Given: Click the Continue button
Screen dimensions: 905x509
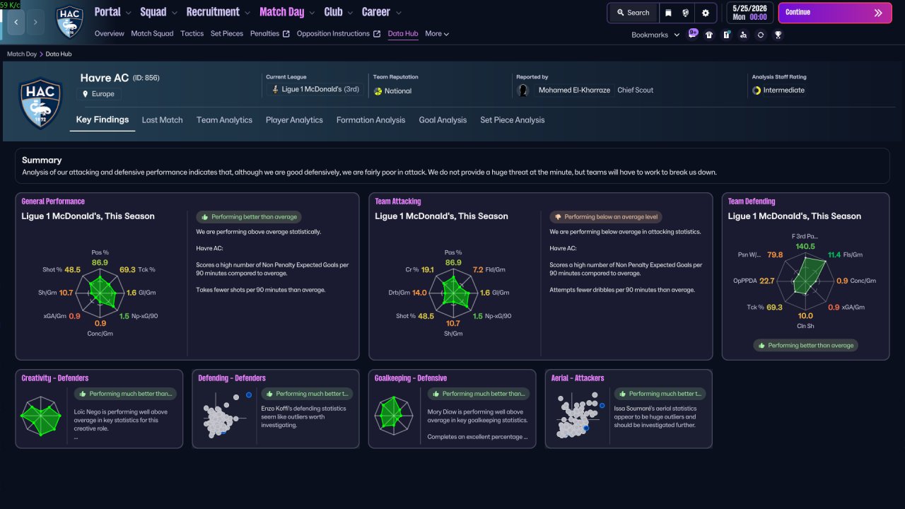Looking at the screenshot, I should click(x=835, y=13).
